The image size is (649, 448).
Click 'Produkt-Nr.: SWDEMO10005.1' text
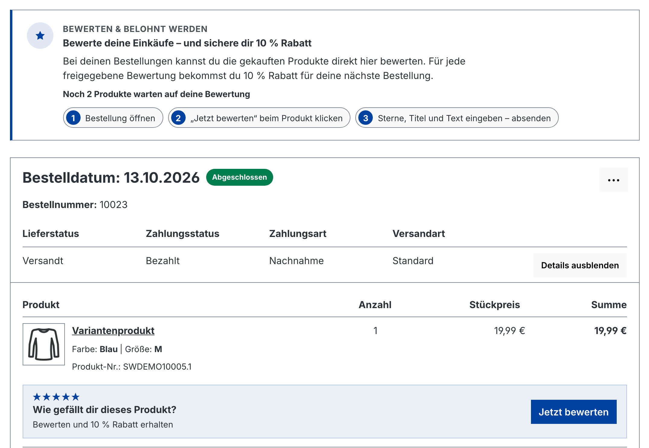(x=132, y=367)
